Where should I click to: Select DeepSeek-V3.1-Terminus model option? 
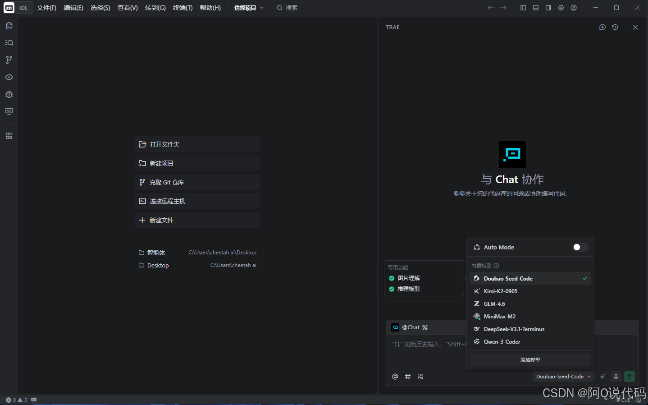(530, 329)
